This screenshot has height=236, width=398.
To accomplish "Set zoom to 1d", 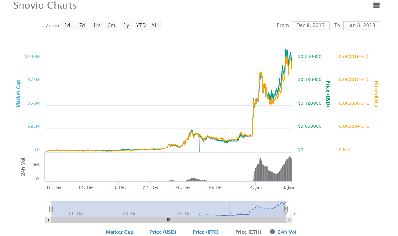I will [67, 25].
